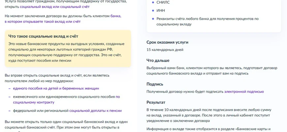Click the «15 календарных дней» text
287x132 pixels.
click(x=165, y=50)
